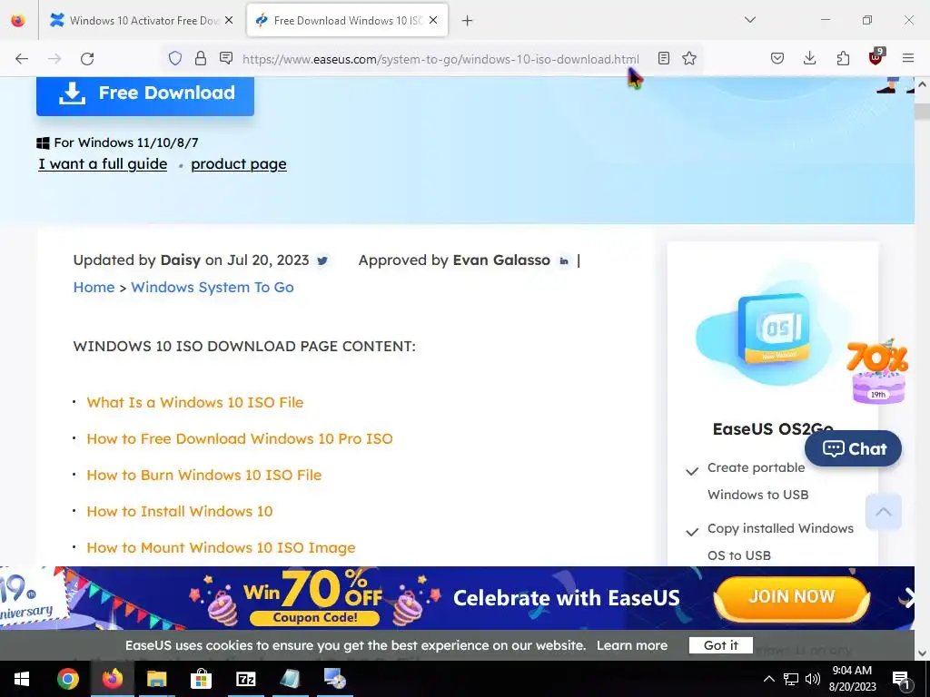Viewport: 930px width, 697px height.
Task: Click the volume speaker tray icon
Action: pyautogui.click(x=813, y=679)
